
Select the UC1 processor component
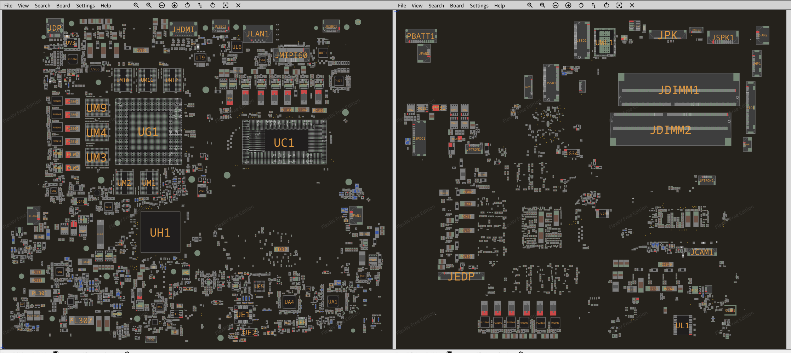(284, 143)
